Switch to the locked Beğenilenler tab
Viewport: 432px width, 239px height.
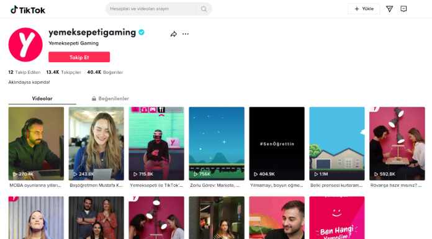point(110,99)
